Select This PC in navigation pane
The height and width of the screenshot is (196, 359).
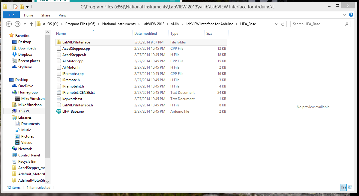pyautogui.click(x=24, y=111)
